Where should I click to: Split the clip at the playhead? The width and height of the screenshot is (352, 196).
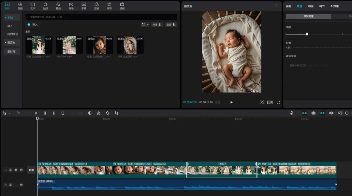[x=36, y=113]
